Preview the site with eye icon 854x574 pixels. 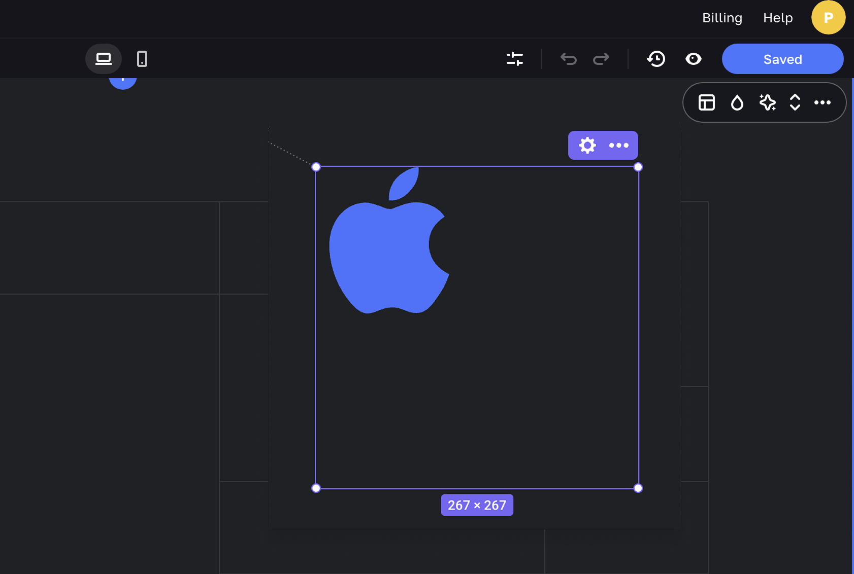694,59
